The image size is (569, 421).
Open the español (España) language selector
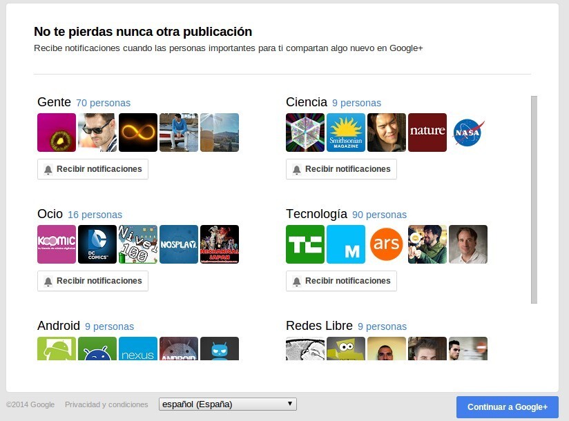[227, 403]
